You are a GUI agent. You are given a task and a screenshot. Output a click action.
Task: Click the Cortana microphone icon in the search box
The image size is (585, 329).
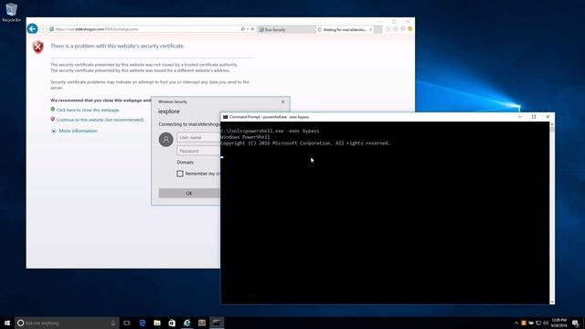point(113,323)
